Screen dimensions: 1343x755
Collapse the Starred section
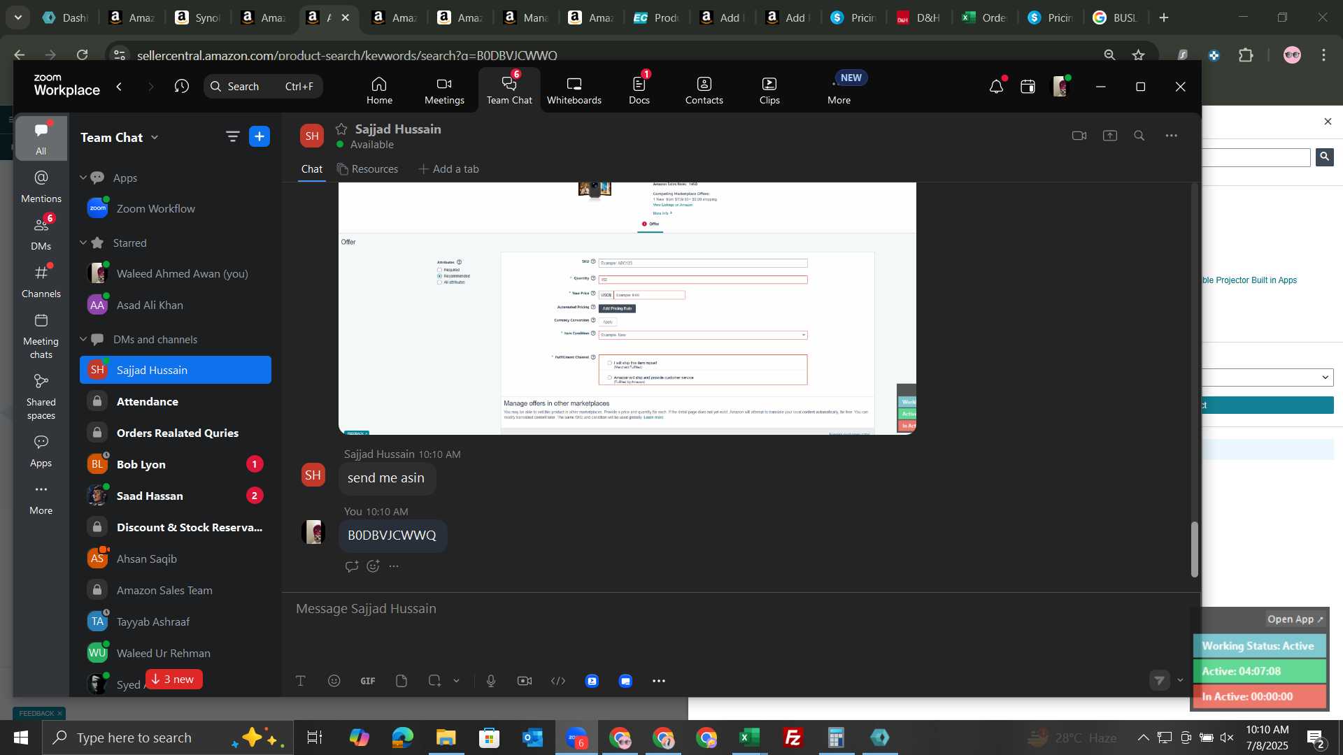83,243
